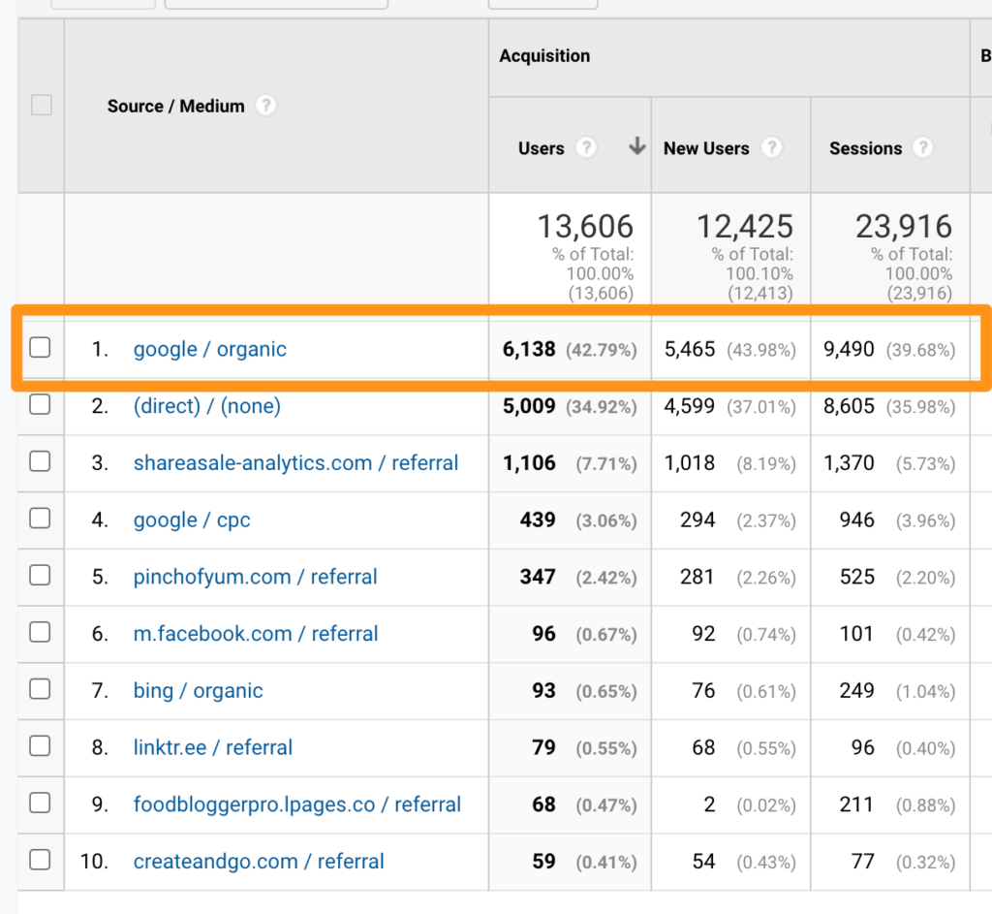Open help icon beside Users header
992x914 pixels.
[586, 148]
